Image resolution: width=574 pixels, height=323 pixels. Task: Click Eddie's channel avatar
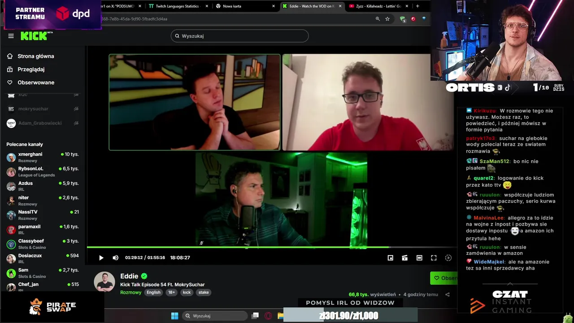104,282
